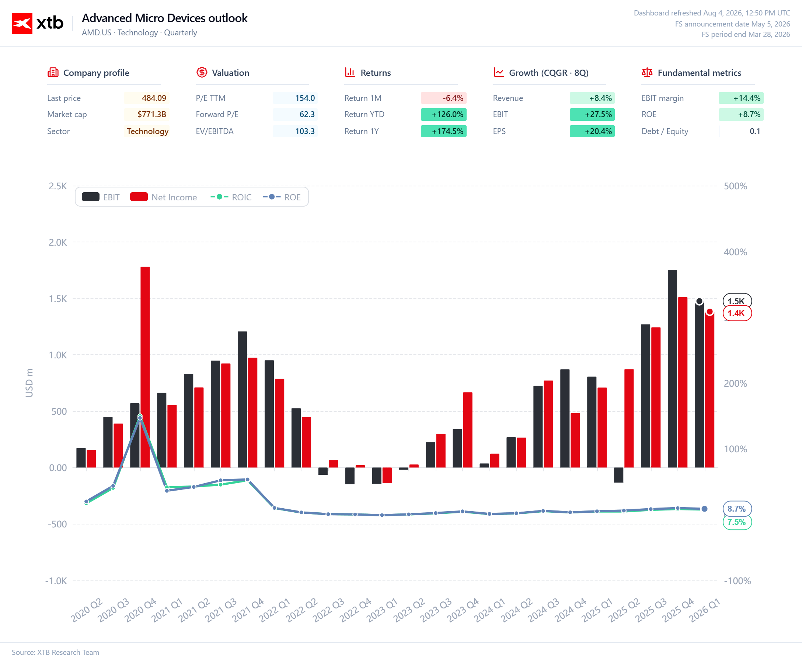Click the EV/EBITDA value 103.3
Screen dimensions: 802x660
pos(295,131)
